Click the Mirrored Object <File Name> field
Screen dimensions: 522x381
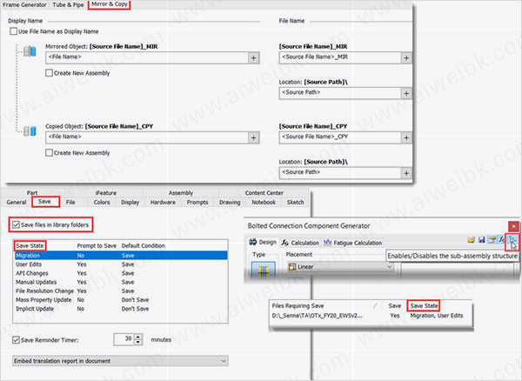click(147, 58)
